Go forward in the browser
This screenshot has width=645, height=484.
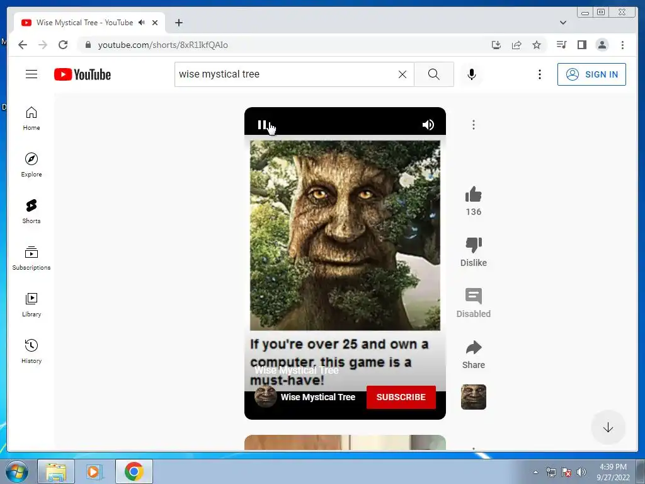[43, 45]
